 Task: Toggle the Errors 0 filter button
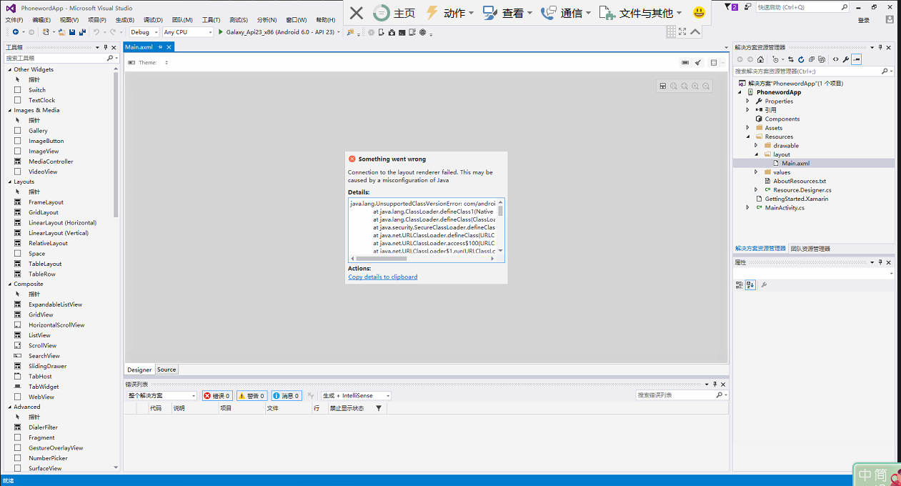pos(217,395)
